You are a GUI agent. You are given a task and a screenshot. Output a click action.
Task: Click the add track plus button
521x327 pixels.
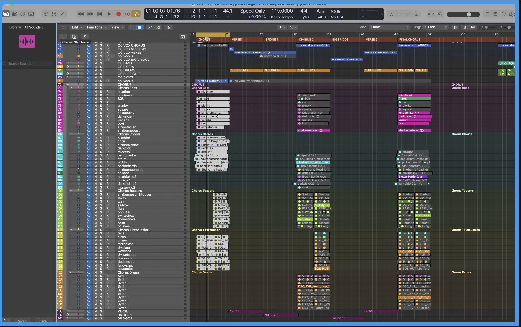[63, 37]
